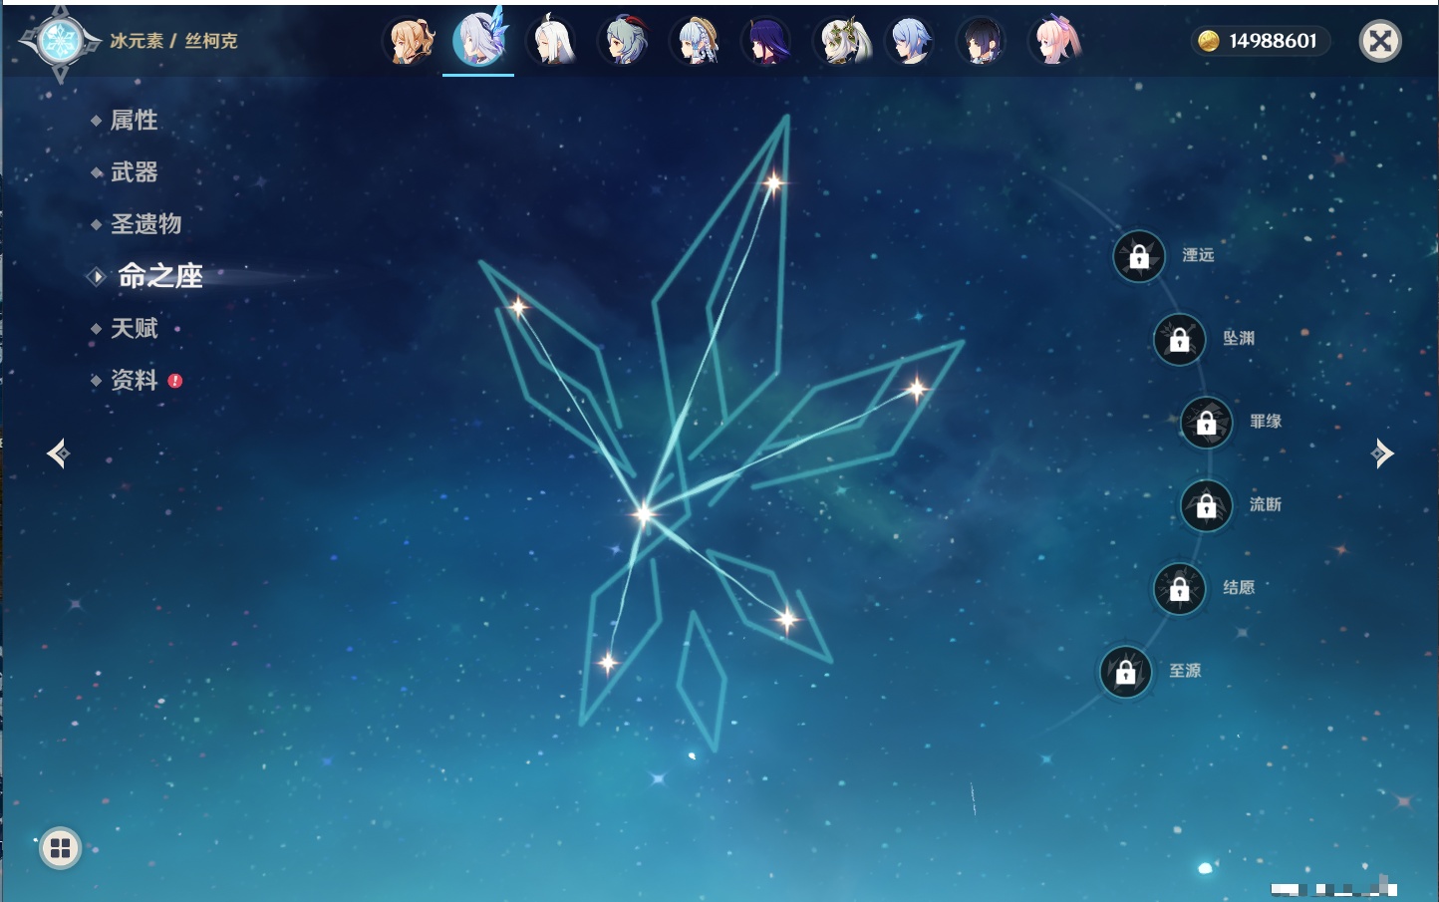
Task: Select the blonde ponytail character avatar
Action: coord(410,41)
